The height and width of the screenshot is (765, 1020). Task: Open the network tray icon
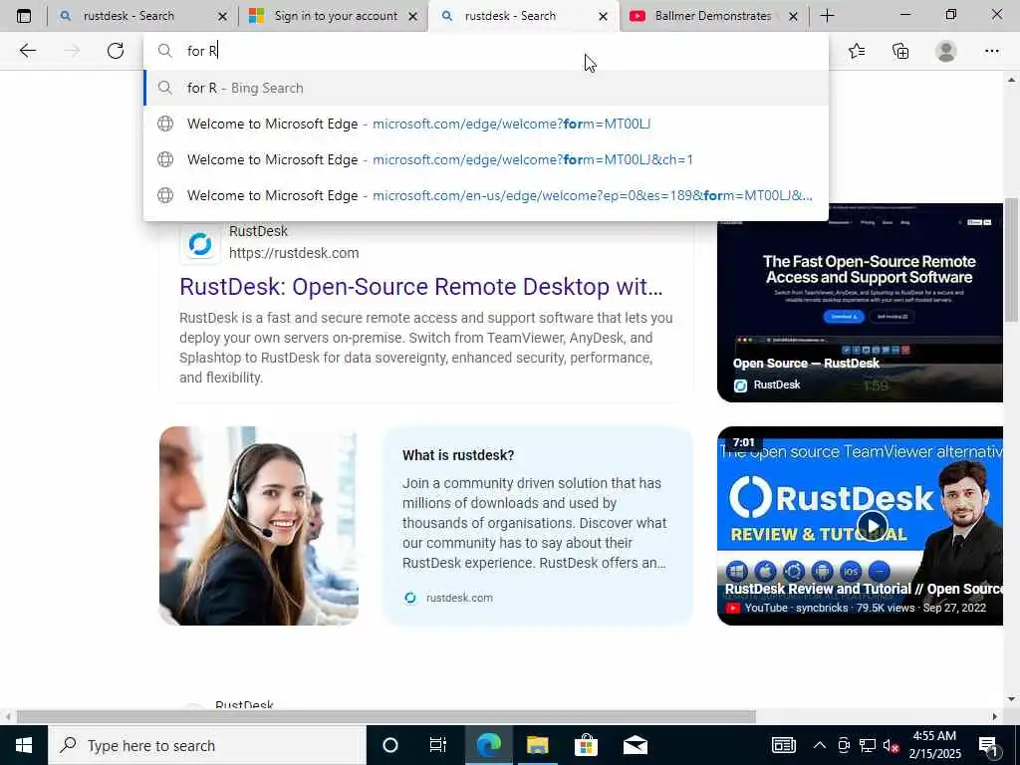(868, 745)
